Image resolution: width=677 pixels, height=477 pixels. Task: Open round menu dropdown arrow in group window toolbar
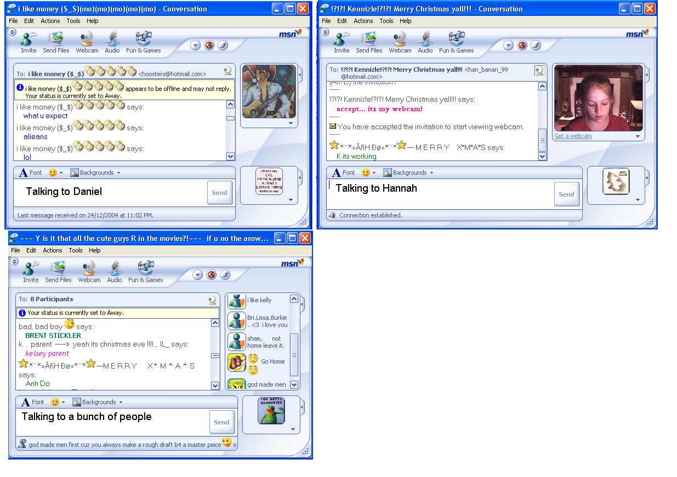198,275
